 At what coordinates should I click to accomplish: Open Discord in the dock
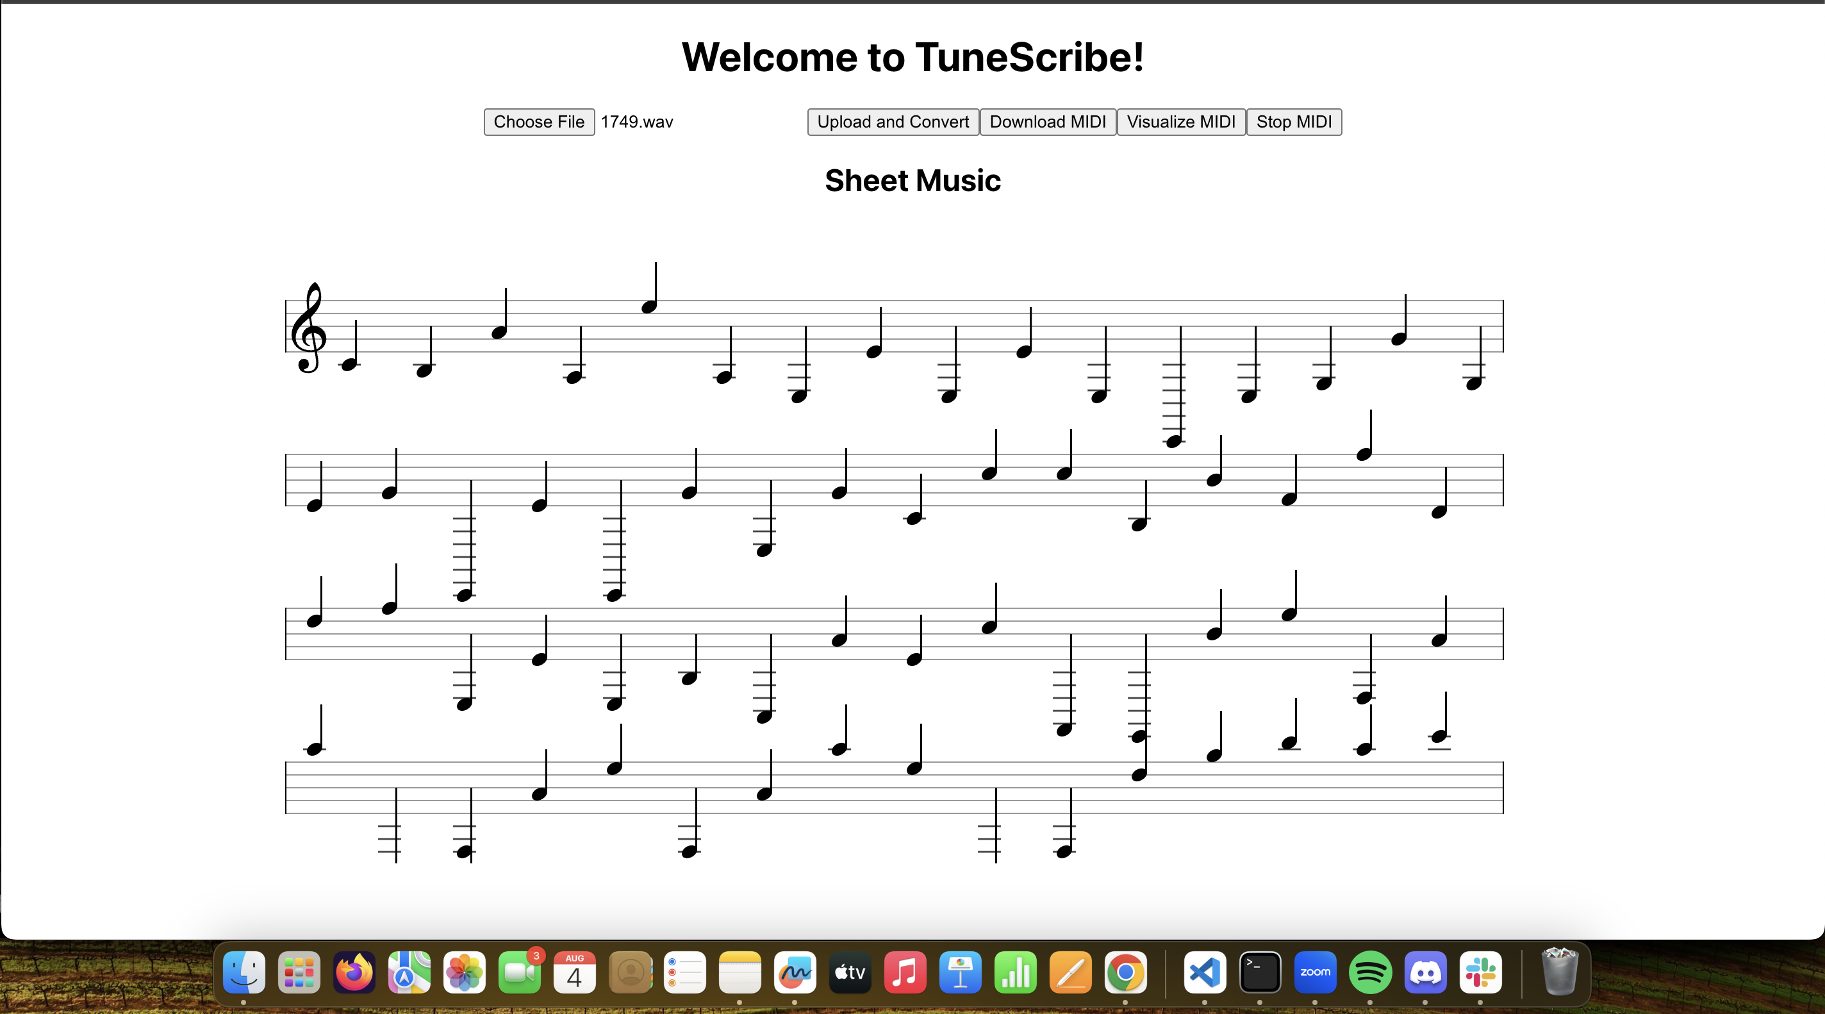pos(1424,972)
